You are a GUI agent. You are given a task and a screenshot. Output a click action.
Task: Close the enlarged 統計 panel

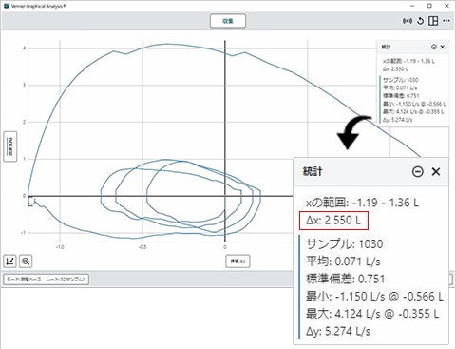436,171
